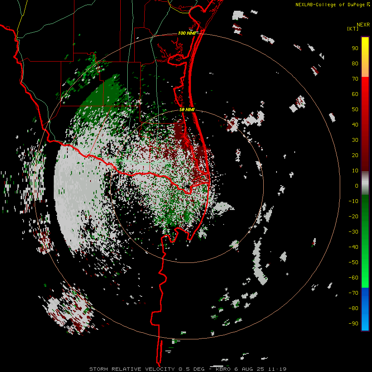Click the 100 NMI range ring label

187,33
